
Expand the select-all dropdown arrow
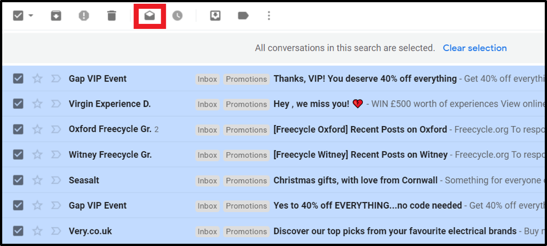[x=31, y=16]
